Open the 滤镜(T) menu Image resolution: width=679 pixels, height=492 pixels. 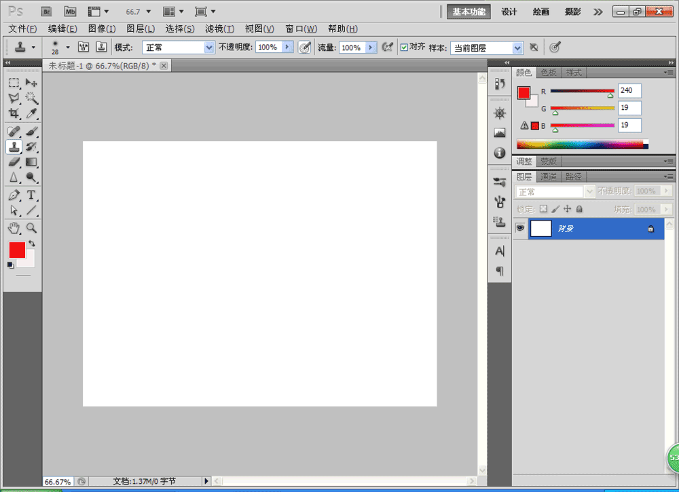click(x=219, y=29)
